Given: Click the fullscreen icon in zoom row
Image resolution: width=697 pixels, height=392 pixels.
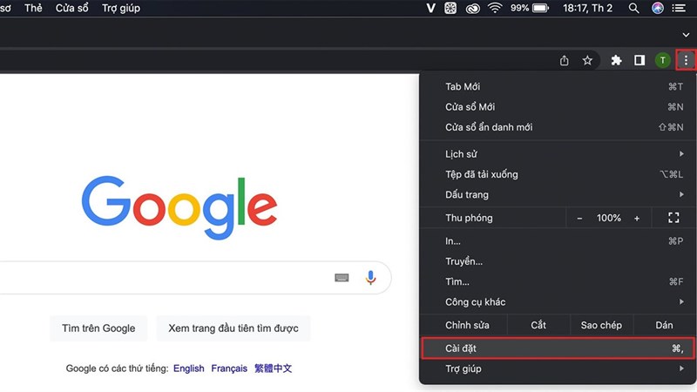Looking at the screenshot, I should pyautogui.click(x=673, y=218).
